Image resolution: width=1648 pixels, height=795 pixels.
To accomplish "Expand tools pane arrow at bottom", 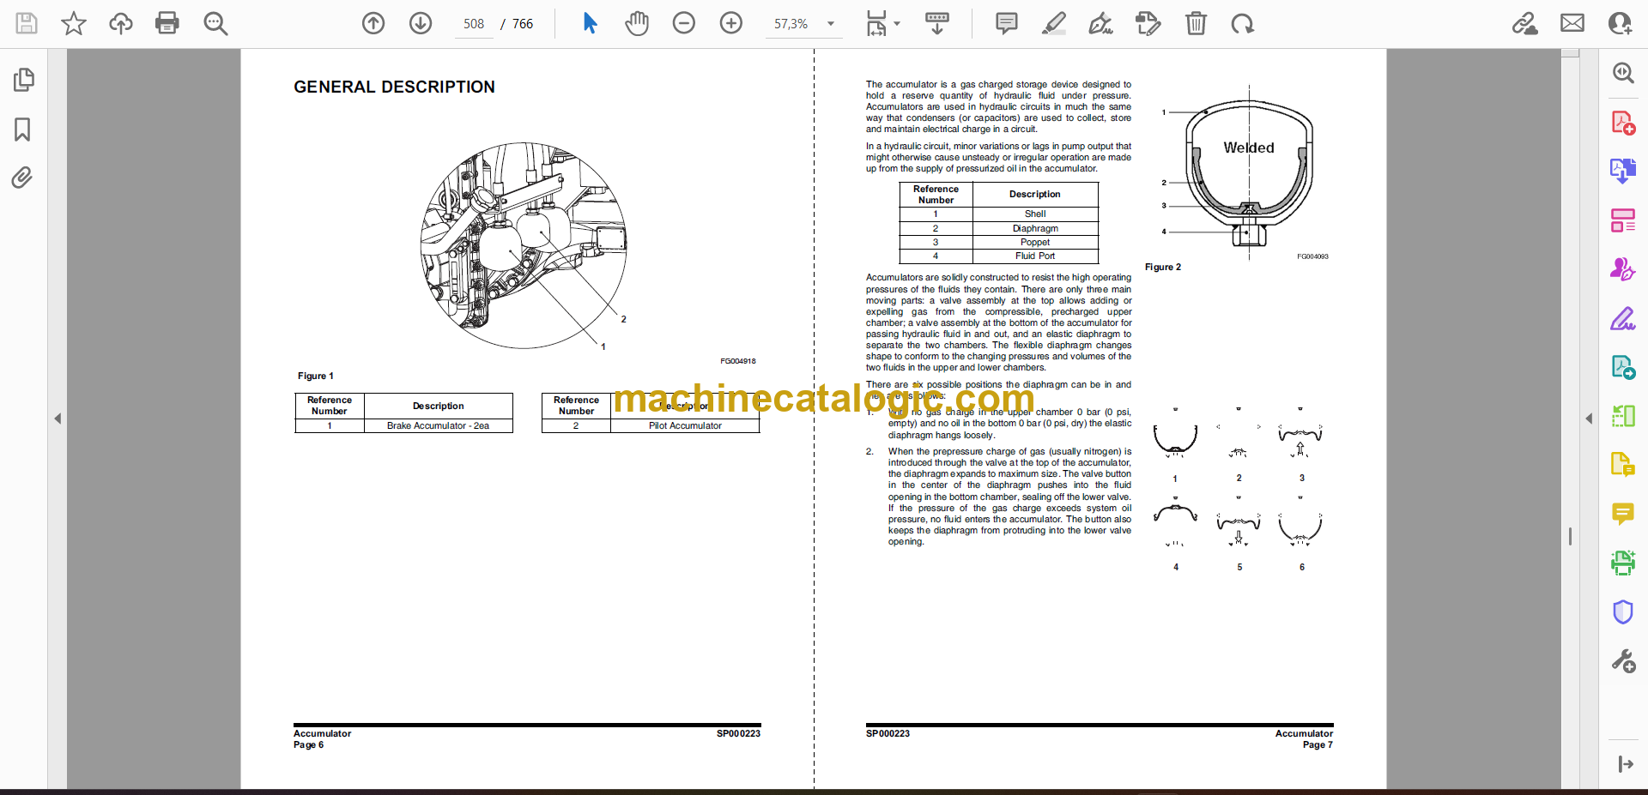I will pyautogui.click(x=1625, y=764).
